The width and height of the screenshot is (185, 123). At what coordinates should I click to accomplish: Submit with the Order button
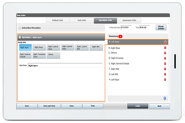(x=138, y=106)
